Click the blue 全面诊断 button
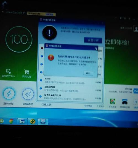Image resolution: width=138 pixels, height=148 pixels. click(93, 40)
